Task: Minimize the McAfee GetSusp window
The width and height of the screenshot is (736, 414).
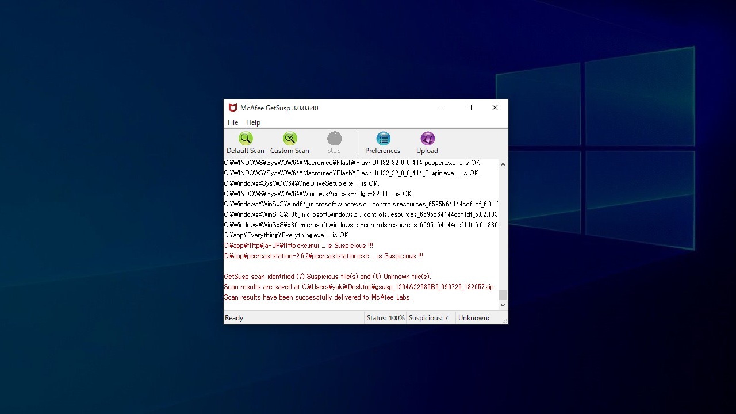Action: [x=443, y=108]
